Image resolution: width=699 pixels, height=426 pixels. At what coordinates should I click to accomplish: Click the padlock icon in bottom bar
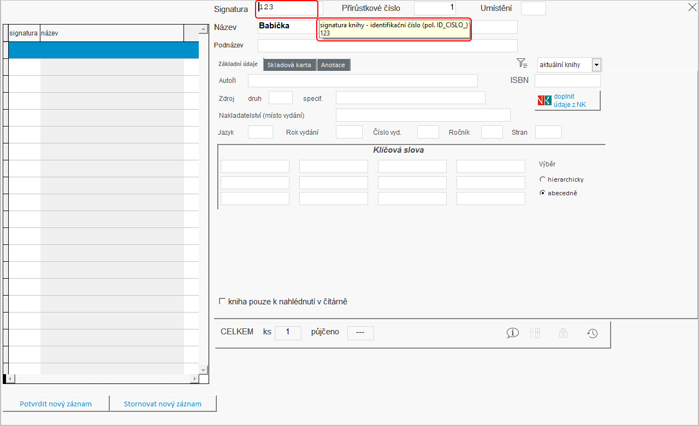click(x=563, y=333)
